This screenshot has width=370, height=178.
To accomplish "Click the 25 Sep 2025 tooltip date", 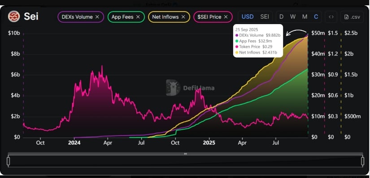I will point(247,30).
